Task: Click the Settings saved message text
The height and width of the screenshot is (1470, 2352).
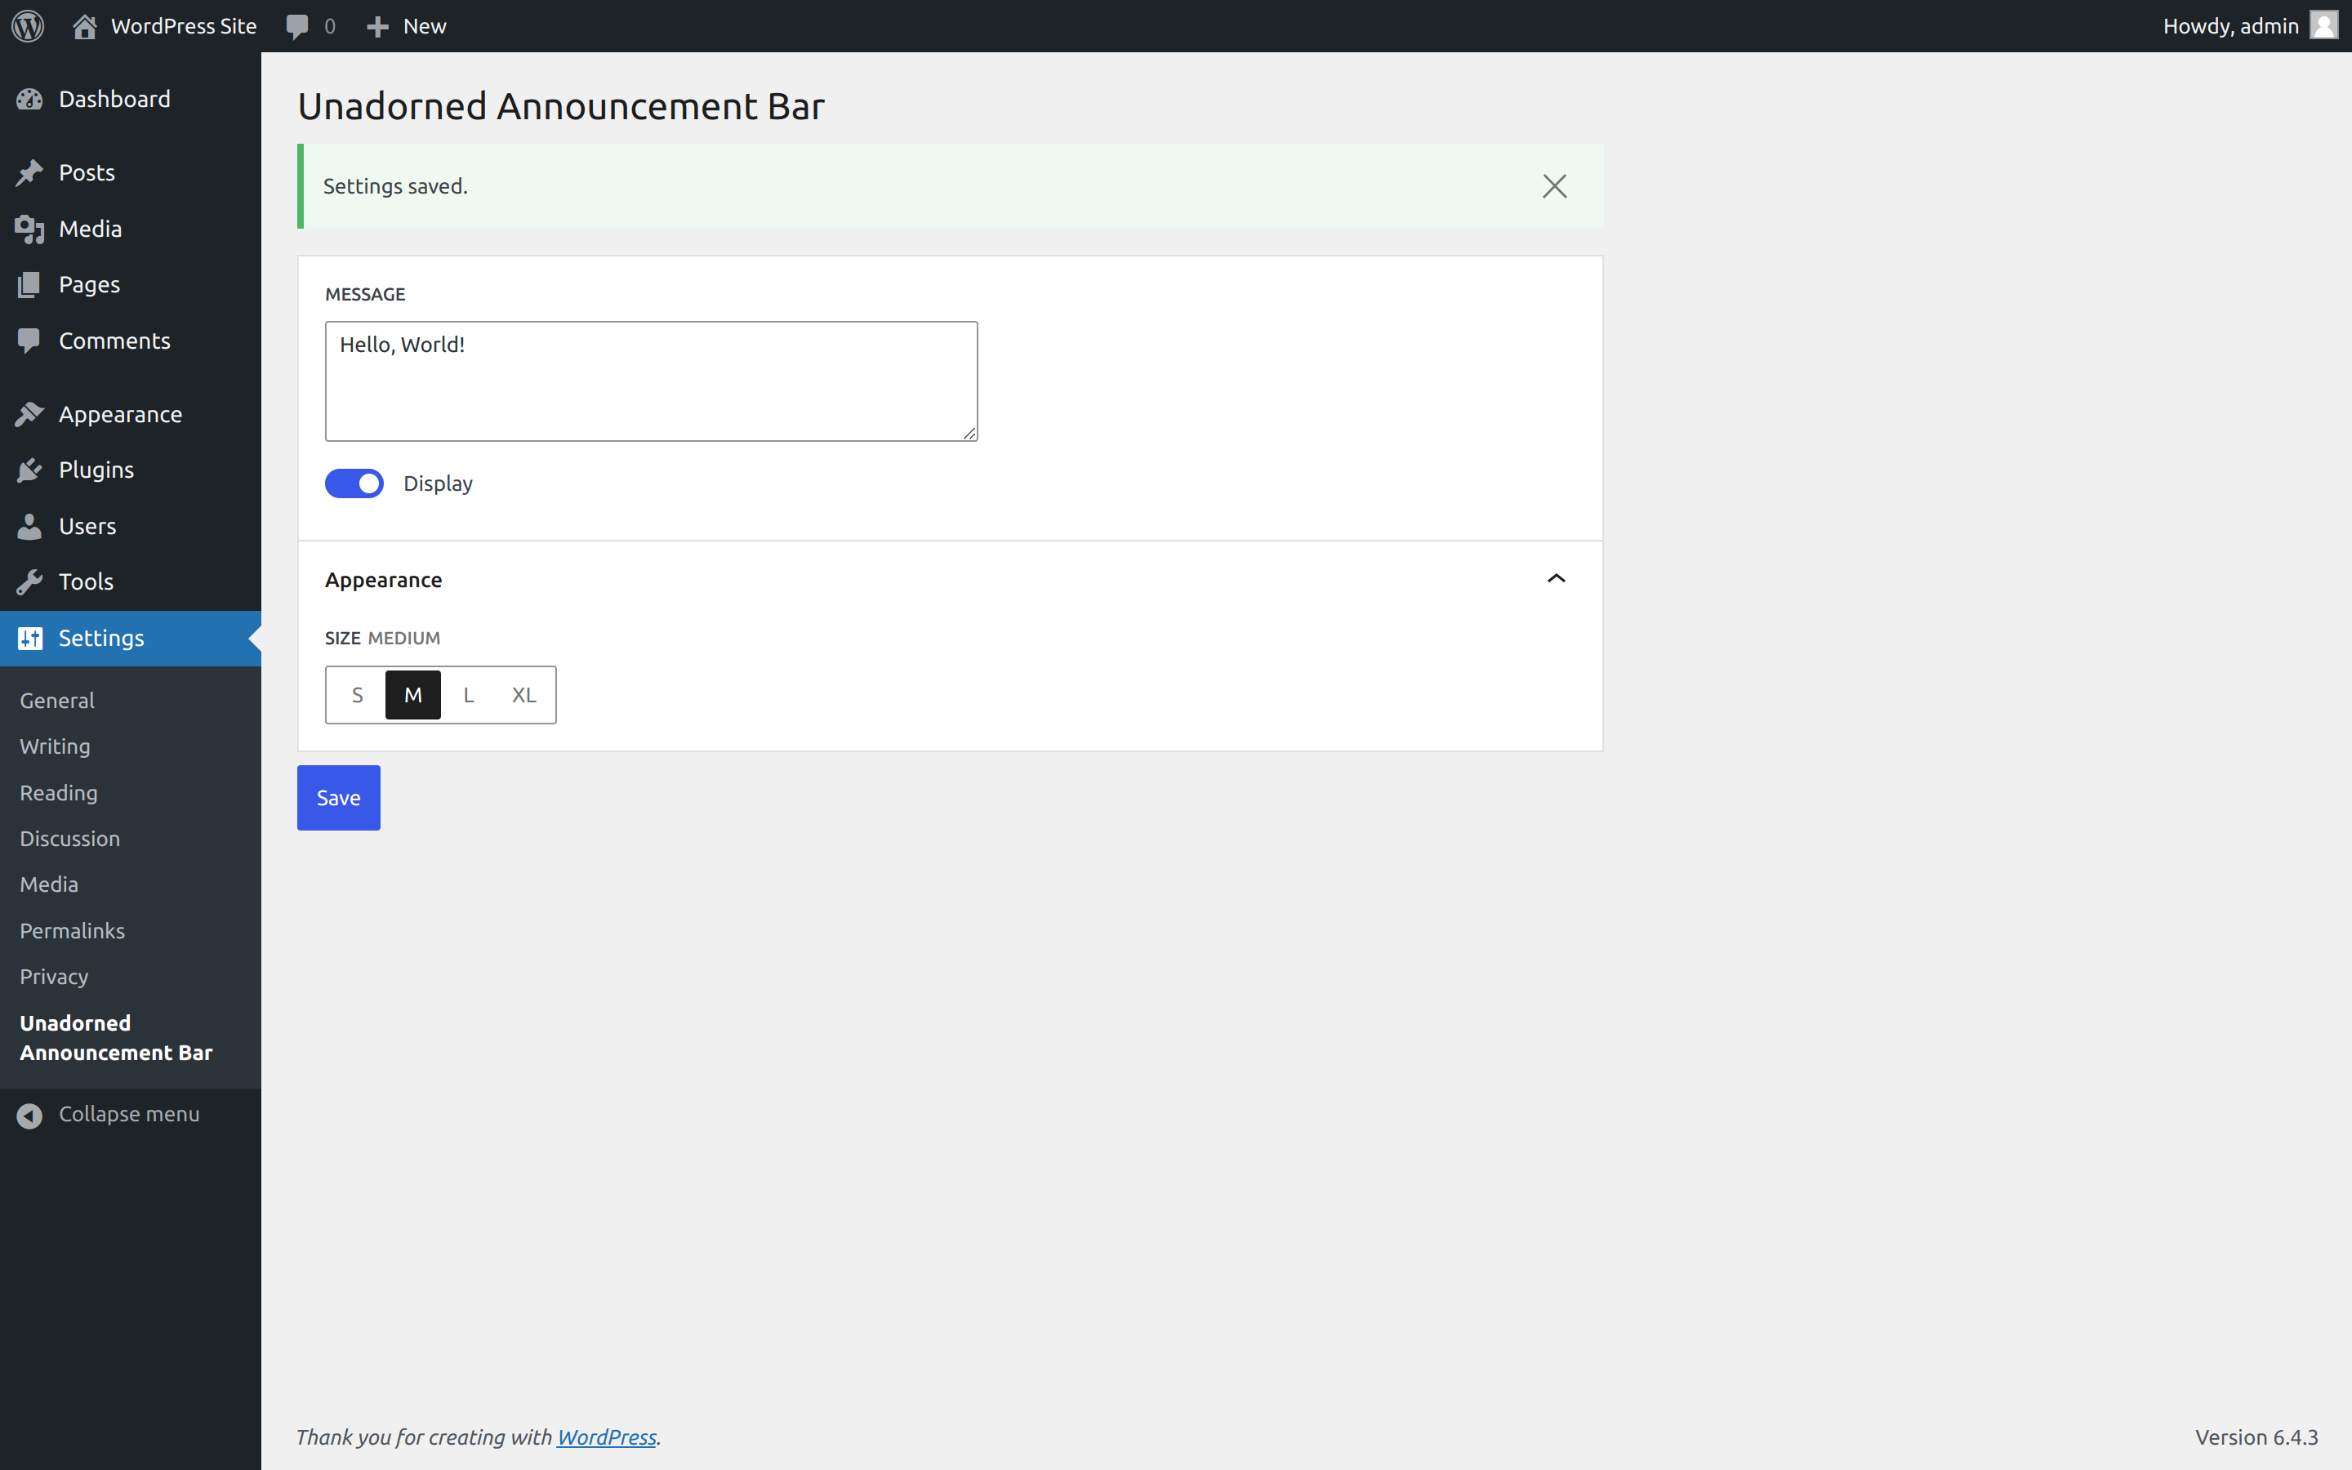Action: (x=395, y=187)
